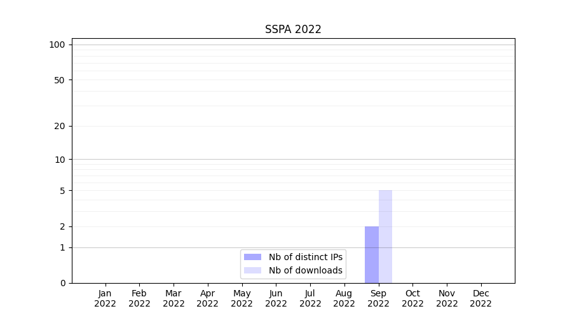
Task: Click the 'Oct 2022' x-axis label
Action: coord(412,298)
